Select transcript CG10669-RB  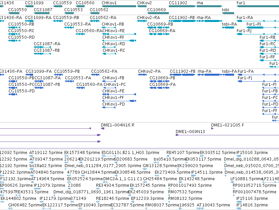[x=160, y=24]
